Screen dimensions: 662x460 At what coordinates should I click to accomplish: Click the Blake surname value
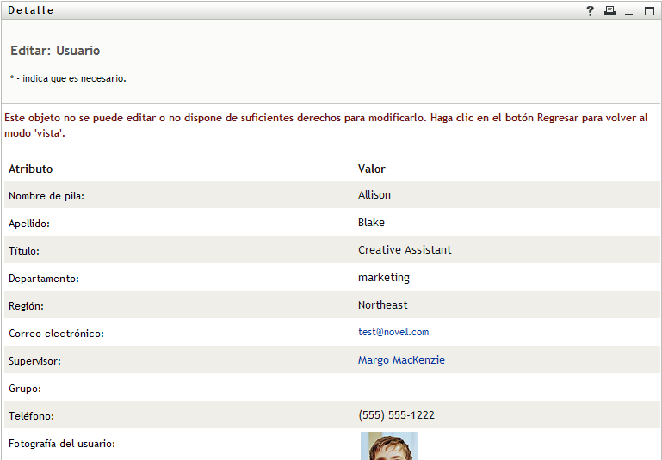tap(371, 223)
